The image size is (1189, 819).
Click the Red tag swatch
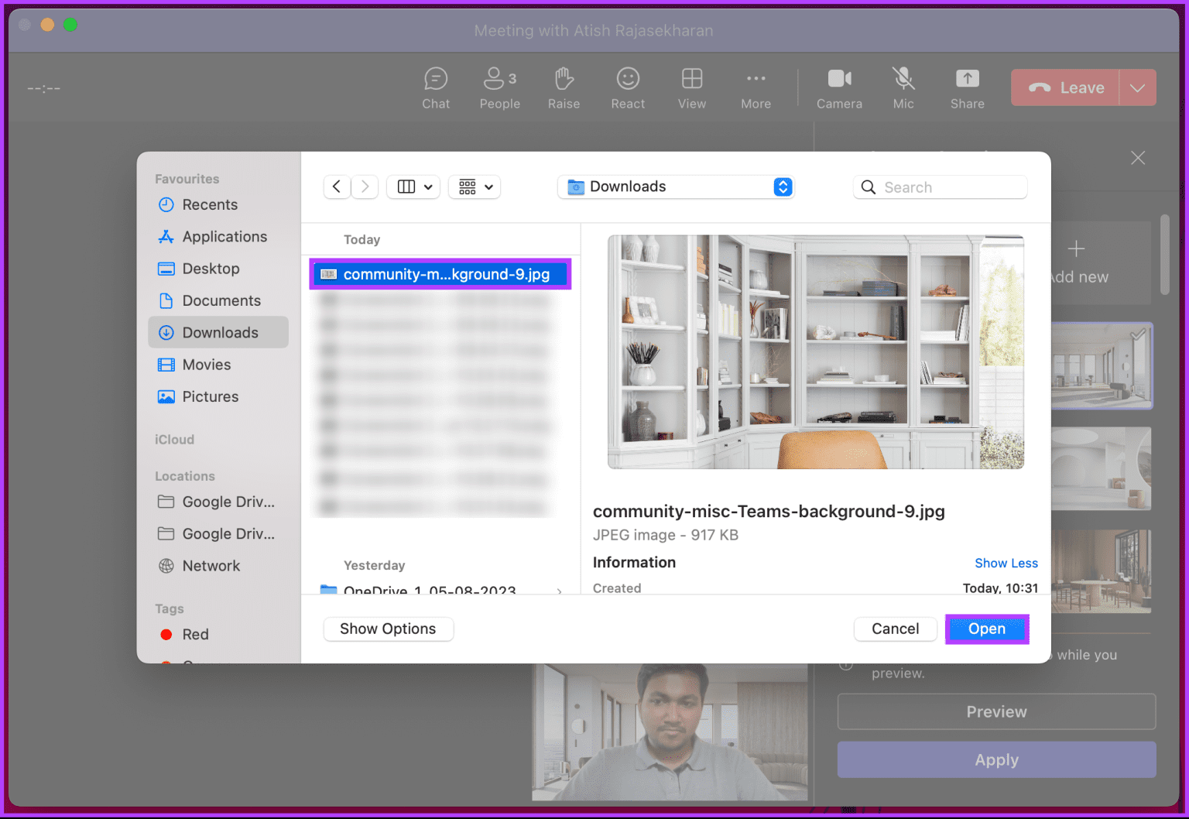coord(166,634)
